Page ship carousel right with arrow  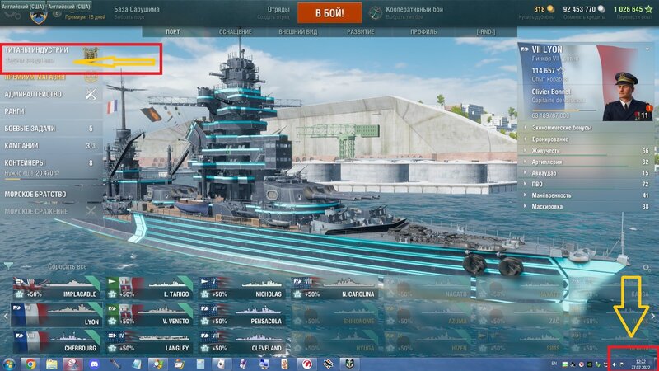[x=653, y=316]
